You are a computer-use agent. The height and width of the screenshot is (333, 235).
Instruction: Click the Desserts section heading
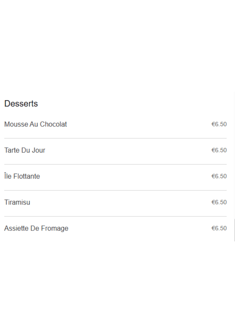(x=21, y=104)
